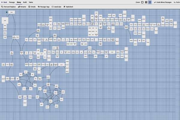Switch to the Story tab
180x120 pixels.
(x=19, y=2)
